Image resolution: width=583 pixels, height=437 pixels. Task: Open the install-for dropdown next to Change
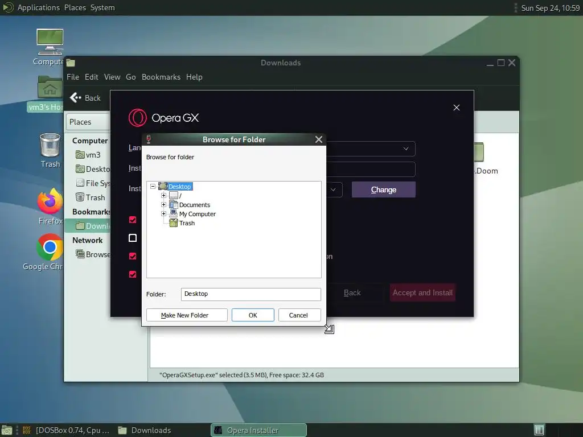[333, 189]
